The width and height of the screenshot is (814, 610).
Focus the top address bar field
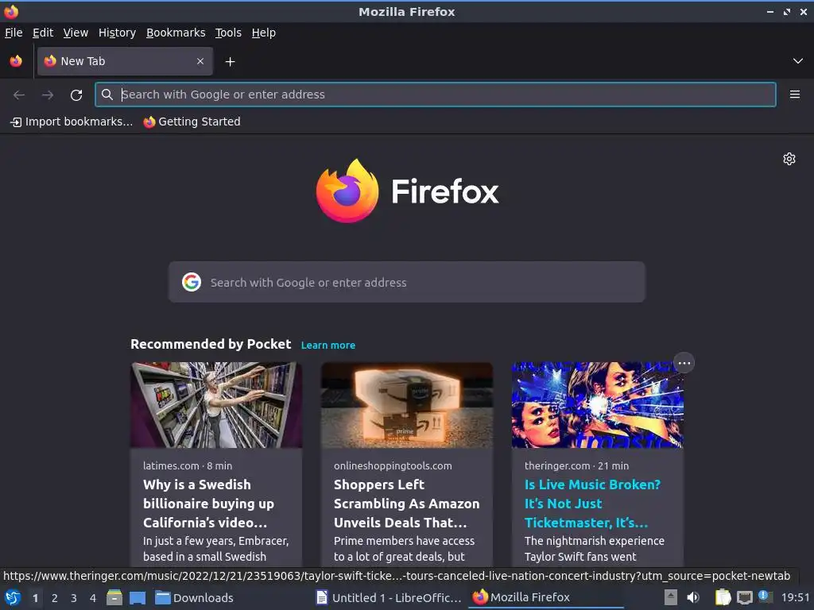pyautogui.click(x=436, y=95)
